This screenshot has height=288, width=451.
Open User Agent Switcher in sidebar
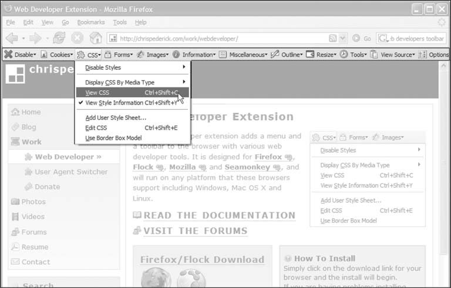tap(71, 172)
